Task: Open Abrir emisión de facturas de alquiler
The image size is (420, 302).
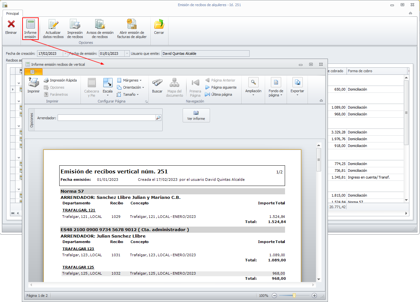Action: click(132, 25)
